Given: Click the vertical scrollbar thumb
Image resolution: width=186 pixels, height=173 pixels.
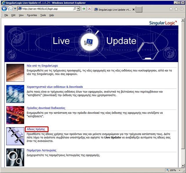Looking at the screenshot, I should (x=183, y=85).
